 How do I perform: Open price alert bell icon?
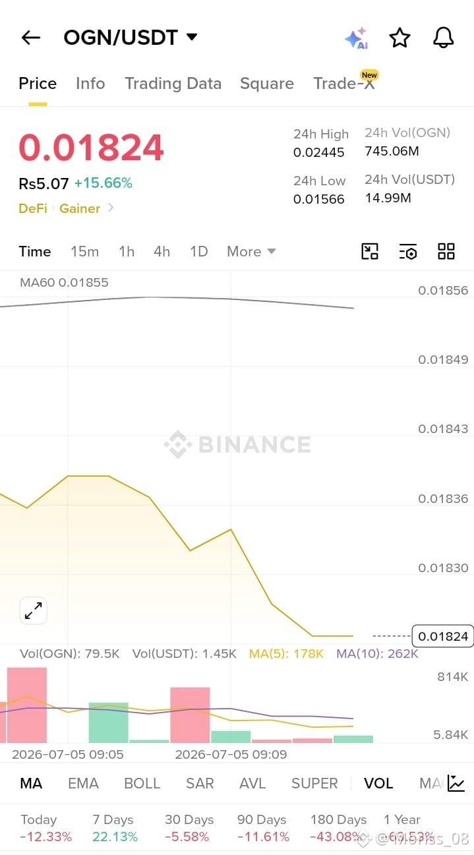(x=444, y=38)
